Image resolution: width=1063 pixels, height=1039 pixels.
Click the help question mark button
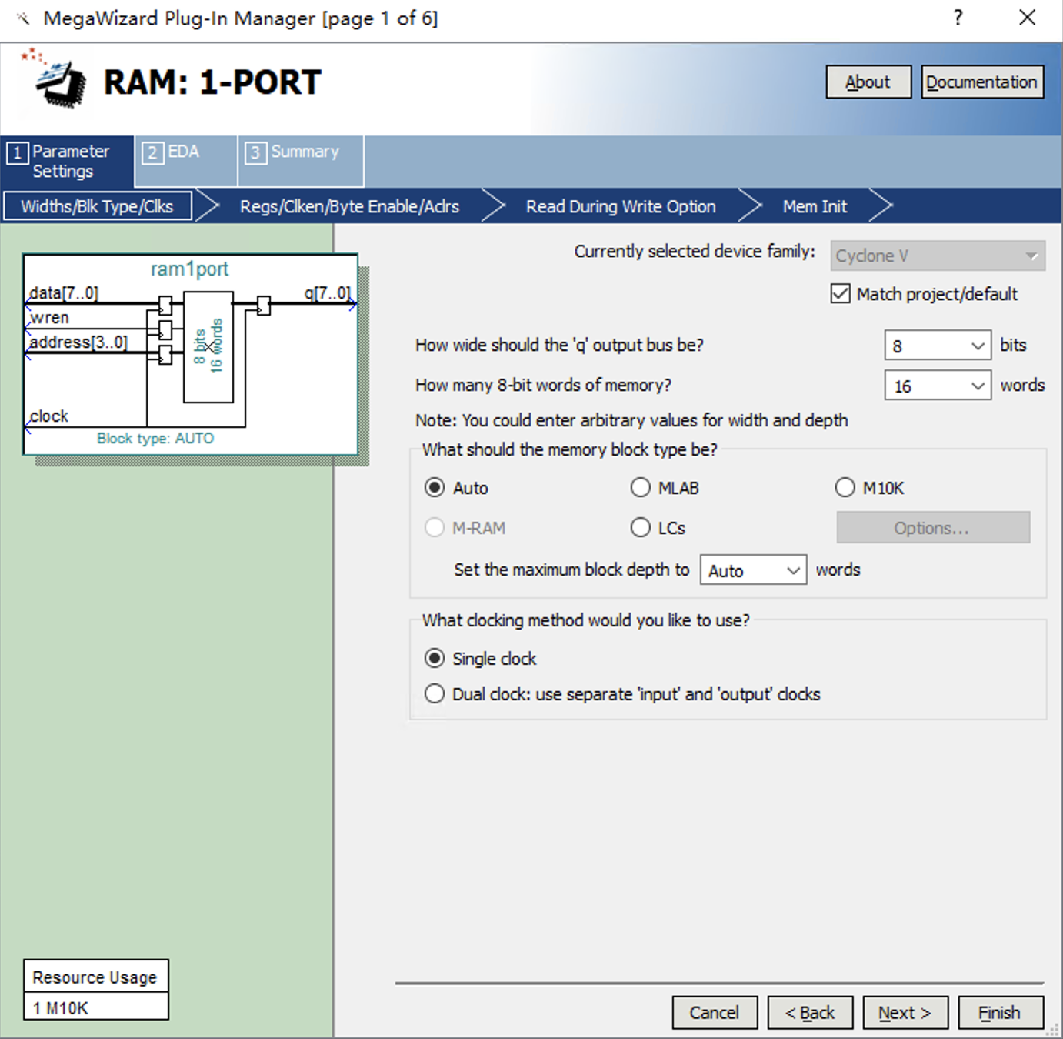tap(958, 18)
